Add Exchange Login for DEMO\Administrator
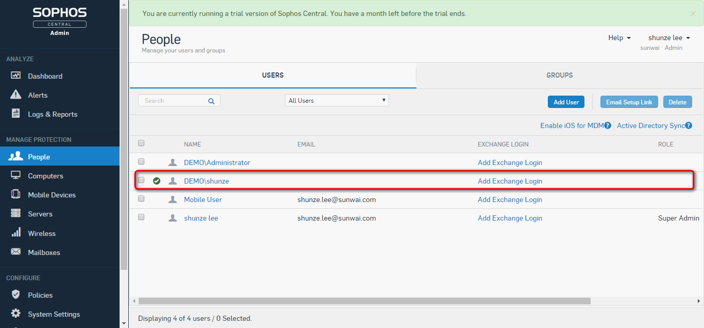This screenshot has width=704, height=328. pyautogui.click(x=510, y=162)
